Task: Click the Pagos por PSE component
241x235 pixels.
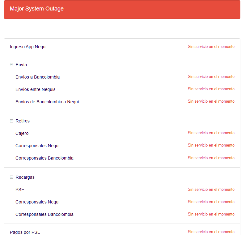Action: (25, 232)
